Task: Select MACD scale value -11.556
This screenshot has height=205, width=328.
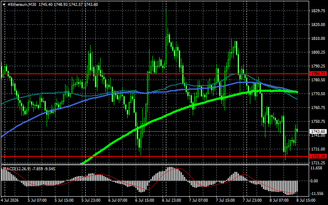Action: click(317, 194)
